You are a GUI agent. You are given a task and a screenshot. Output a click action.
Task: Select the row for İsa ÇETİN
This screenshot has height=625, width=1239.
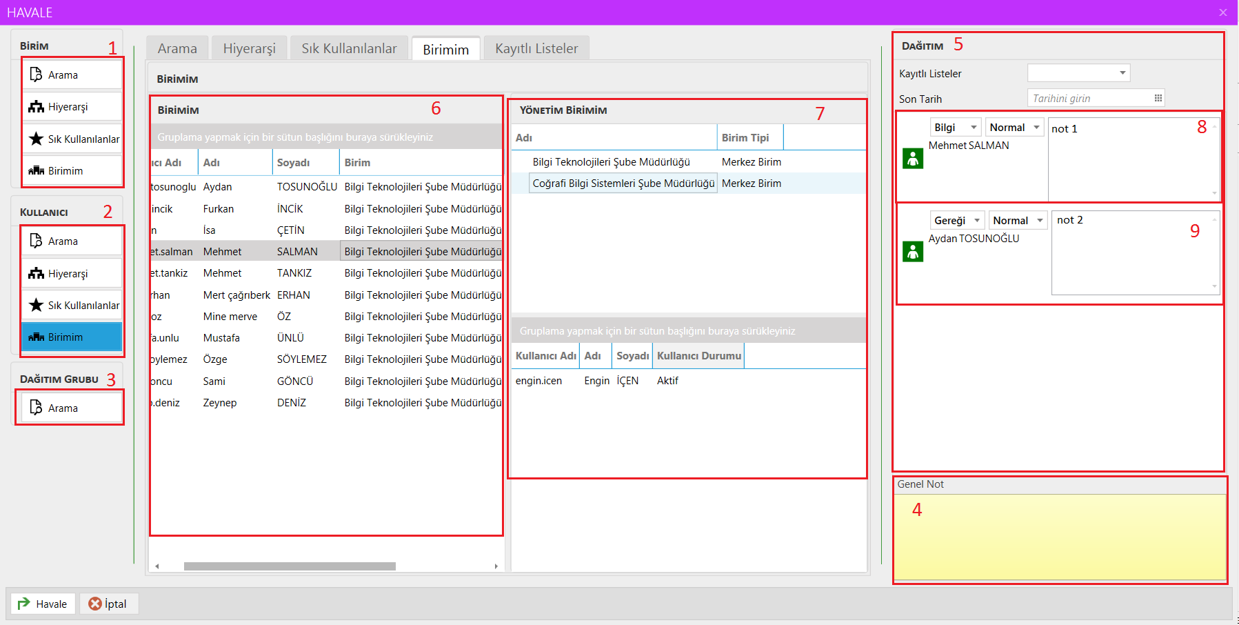tap(326, 230)
